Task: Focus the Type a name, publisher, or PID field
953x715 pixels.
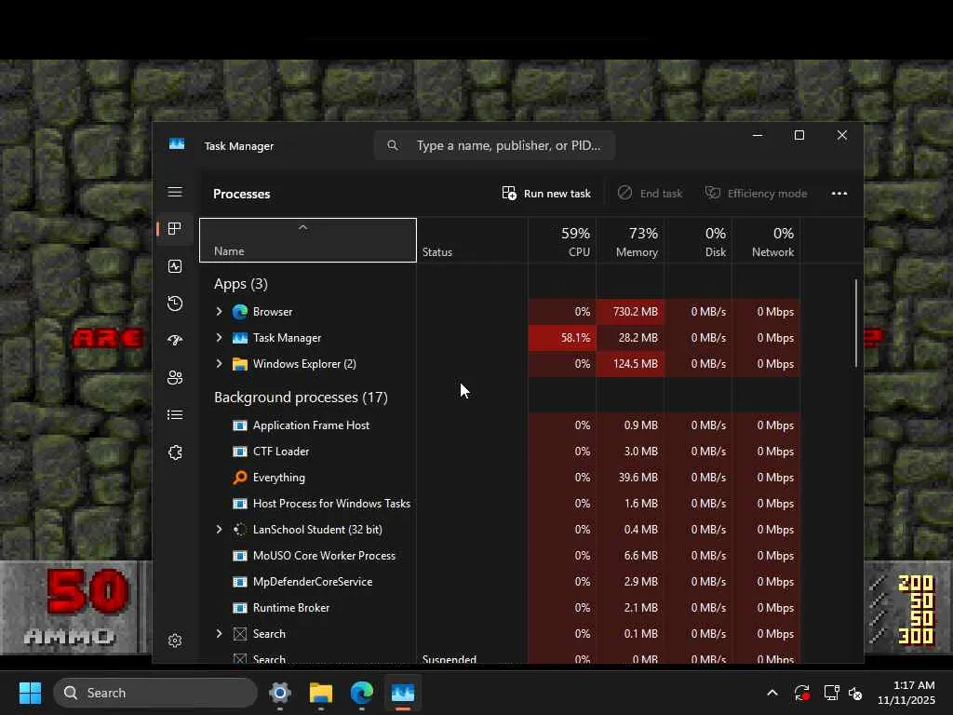Action: 495,145
